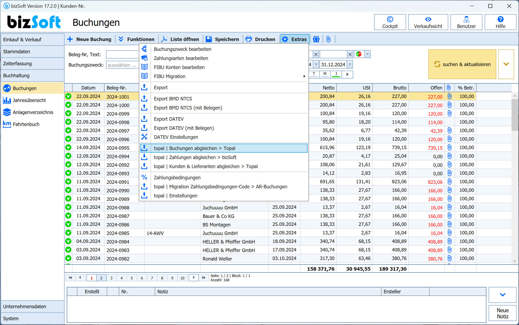Viewport: 519px width, 325px height.
Task: Click Drucken in toolbar
Action: pos(260,39)
